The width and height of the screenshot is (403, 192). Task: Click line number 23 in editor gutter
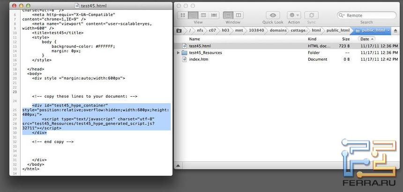pos(15,92)
